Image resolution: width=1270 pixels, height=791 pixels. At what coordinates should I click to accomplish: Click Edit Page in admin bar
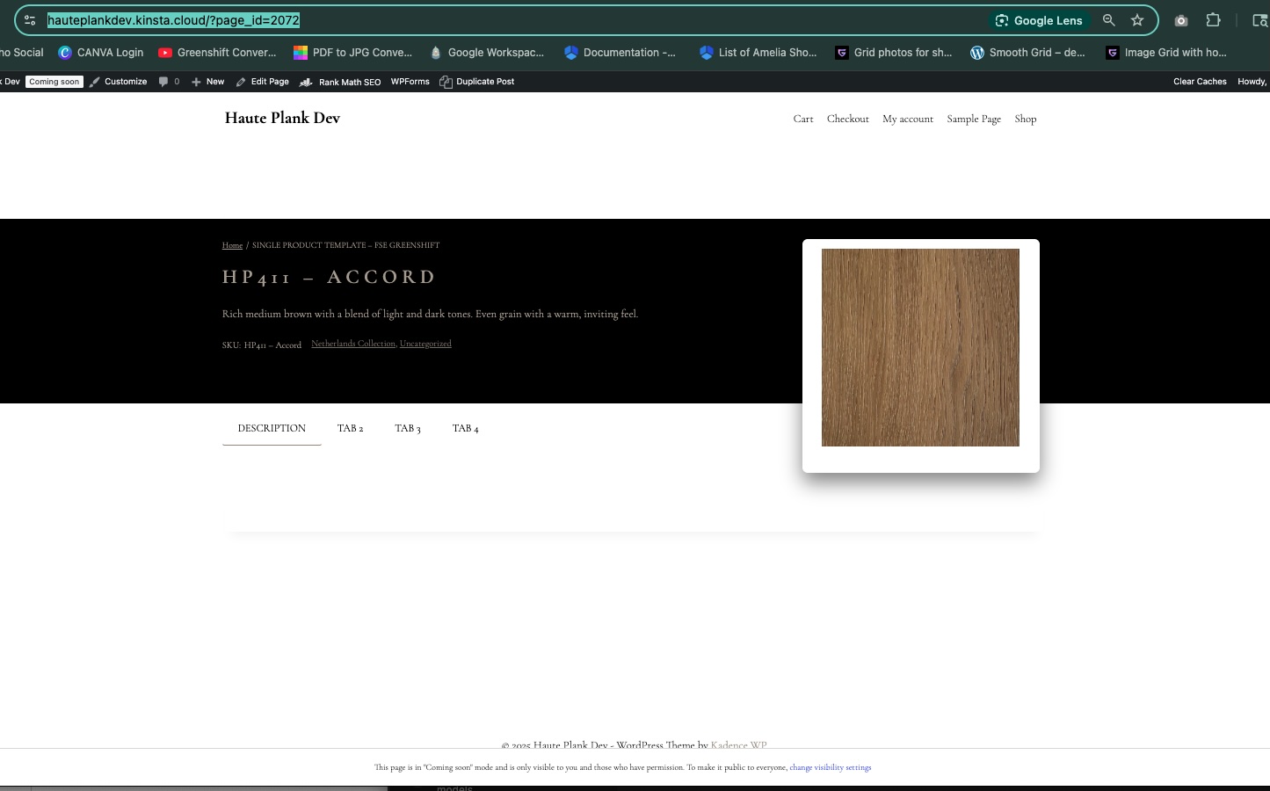[262, 82]
